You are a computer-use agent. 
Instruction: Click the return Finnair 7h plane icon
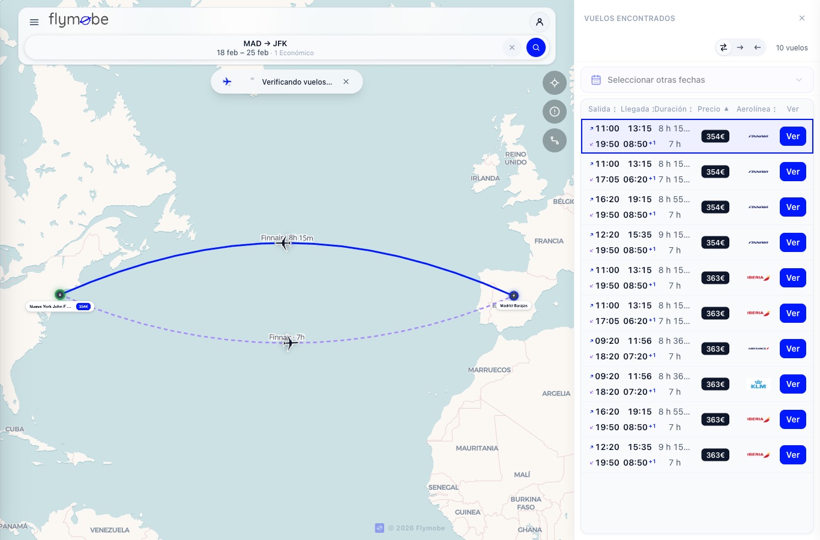pos(289,343)
